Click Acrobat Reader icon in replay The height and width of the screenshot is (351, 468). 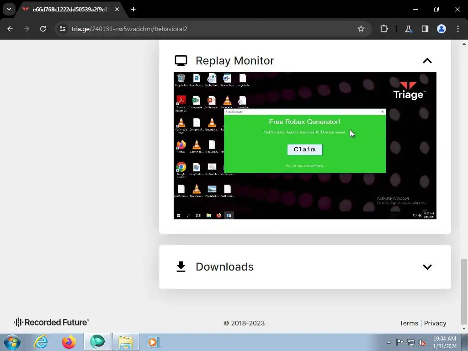point(181,104)
